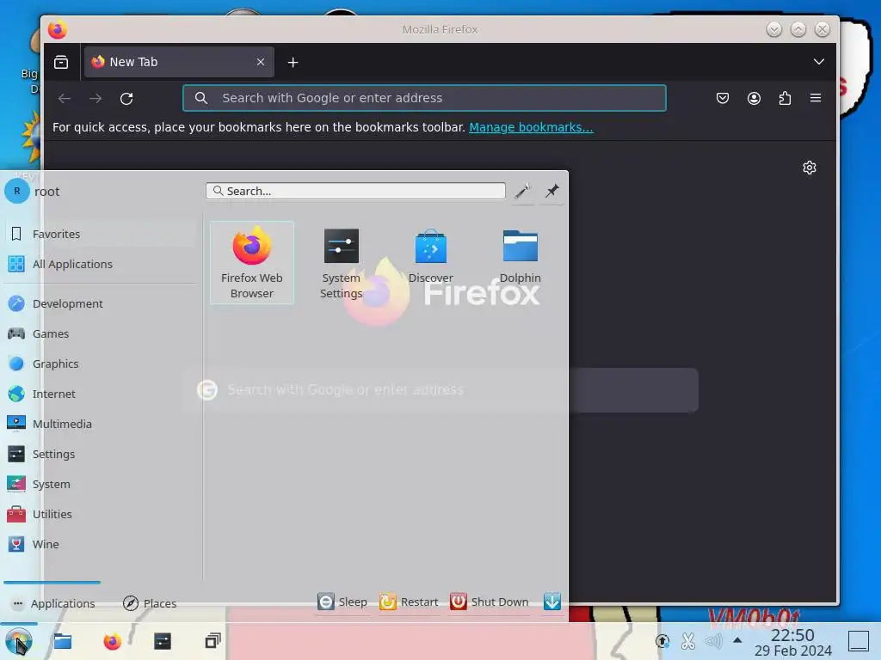The image size is (881, 660).
Task: Close the New Tab tab
Action: 261,62
